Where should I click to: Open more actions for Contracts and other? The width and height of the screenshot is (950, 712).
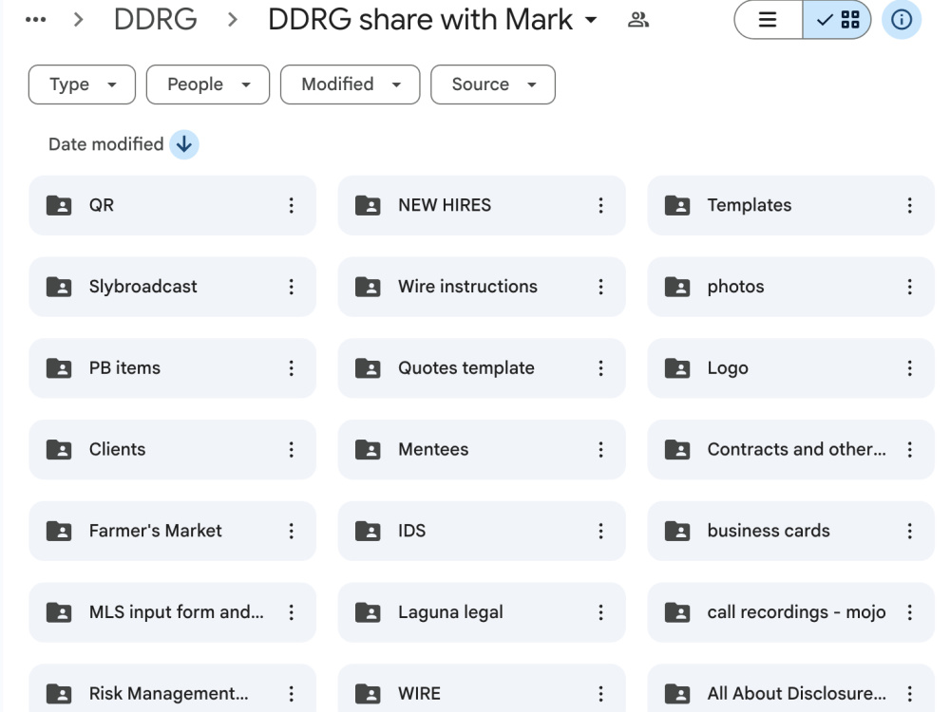click(910, 449)
